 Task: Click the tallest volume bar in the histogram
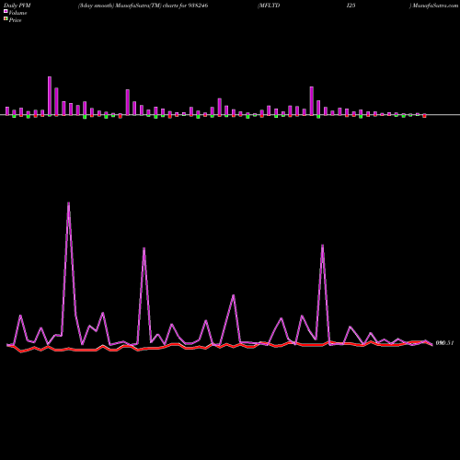click(50, 96)
